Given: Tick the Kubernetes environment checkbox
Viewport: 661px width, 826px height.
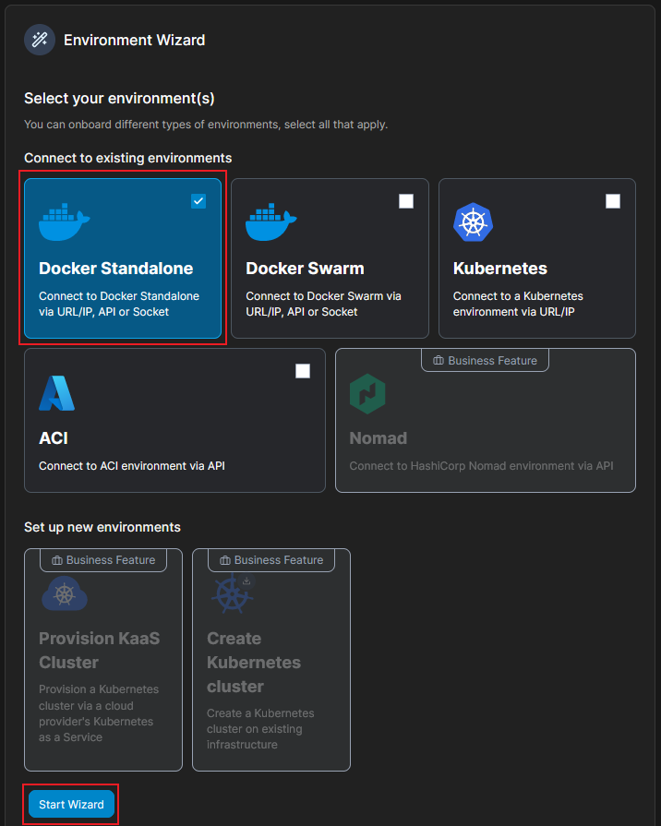Looking at the screenshot, I should pos(613,201).
